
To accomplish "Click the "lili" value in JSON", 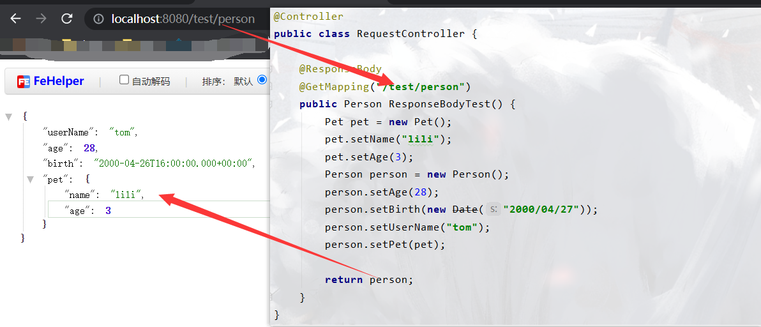I will click(x=126, y=195).
